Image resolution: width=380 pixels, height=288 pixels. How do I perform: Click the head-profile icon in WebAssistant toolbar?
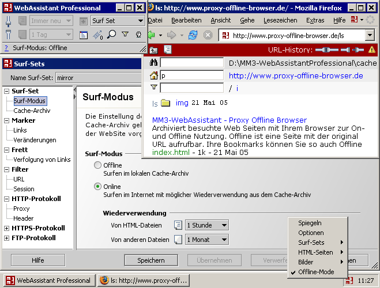[138, 35]
